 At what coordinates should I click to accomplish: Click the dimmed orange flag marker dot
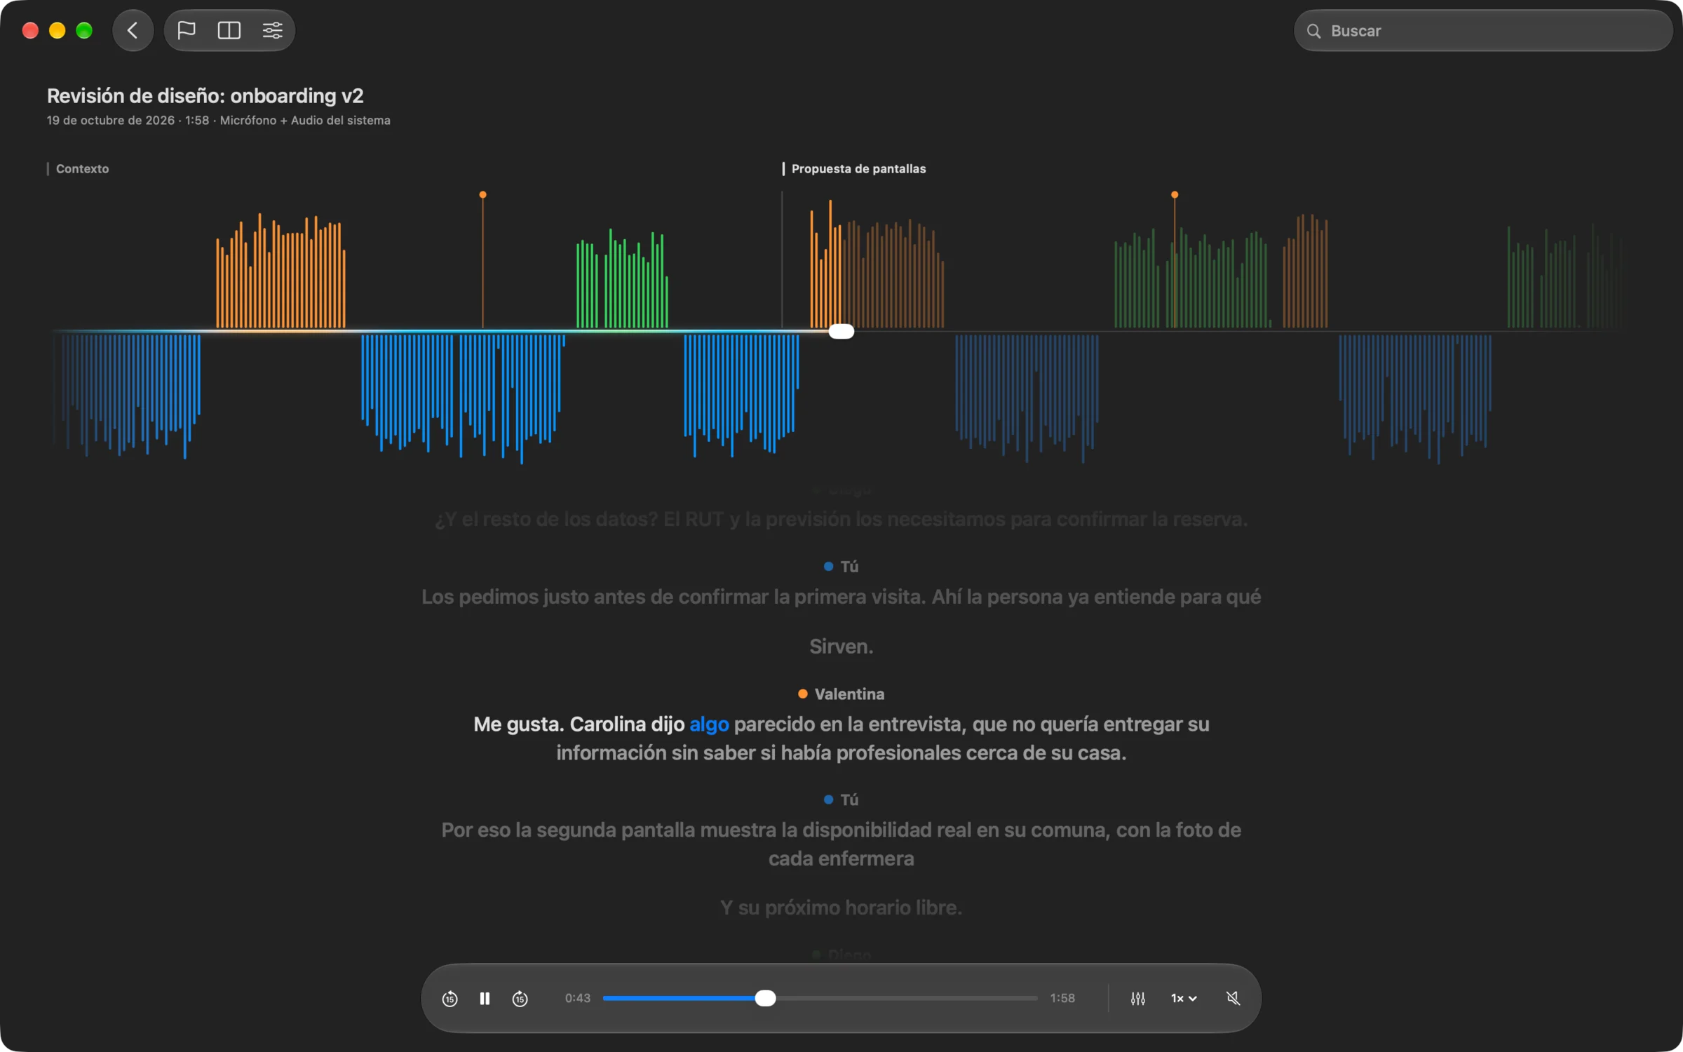[x=1175, y=194]
